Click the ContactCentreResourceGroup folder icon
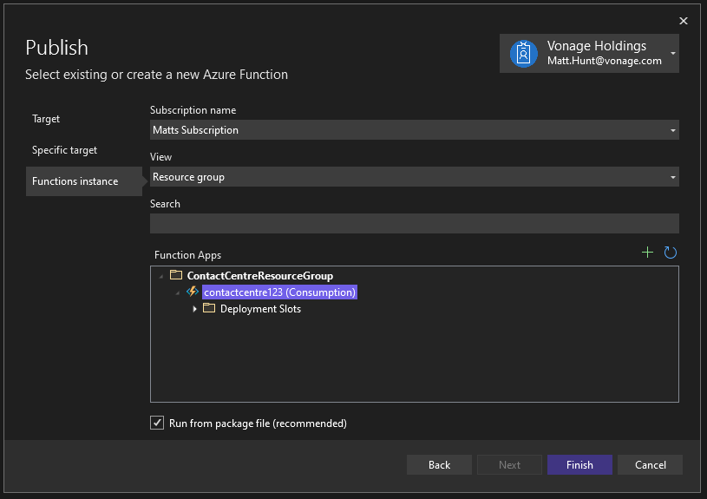 (176, 275)
